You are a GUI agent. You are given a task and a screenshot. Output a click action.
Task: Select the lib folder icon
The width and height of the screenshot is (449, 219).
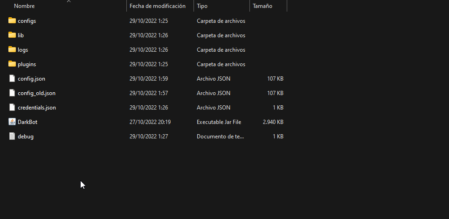click(x=12, y=35)
